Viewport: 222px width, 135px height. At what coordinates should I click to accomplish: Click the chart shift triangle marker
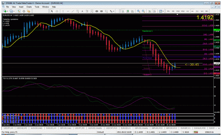177,15
